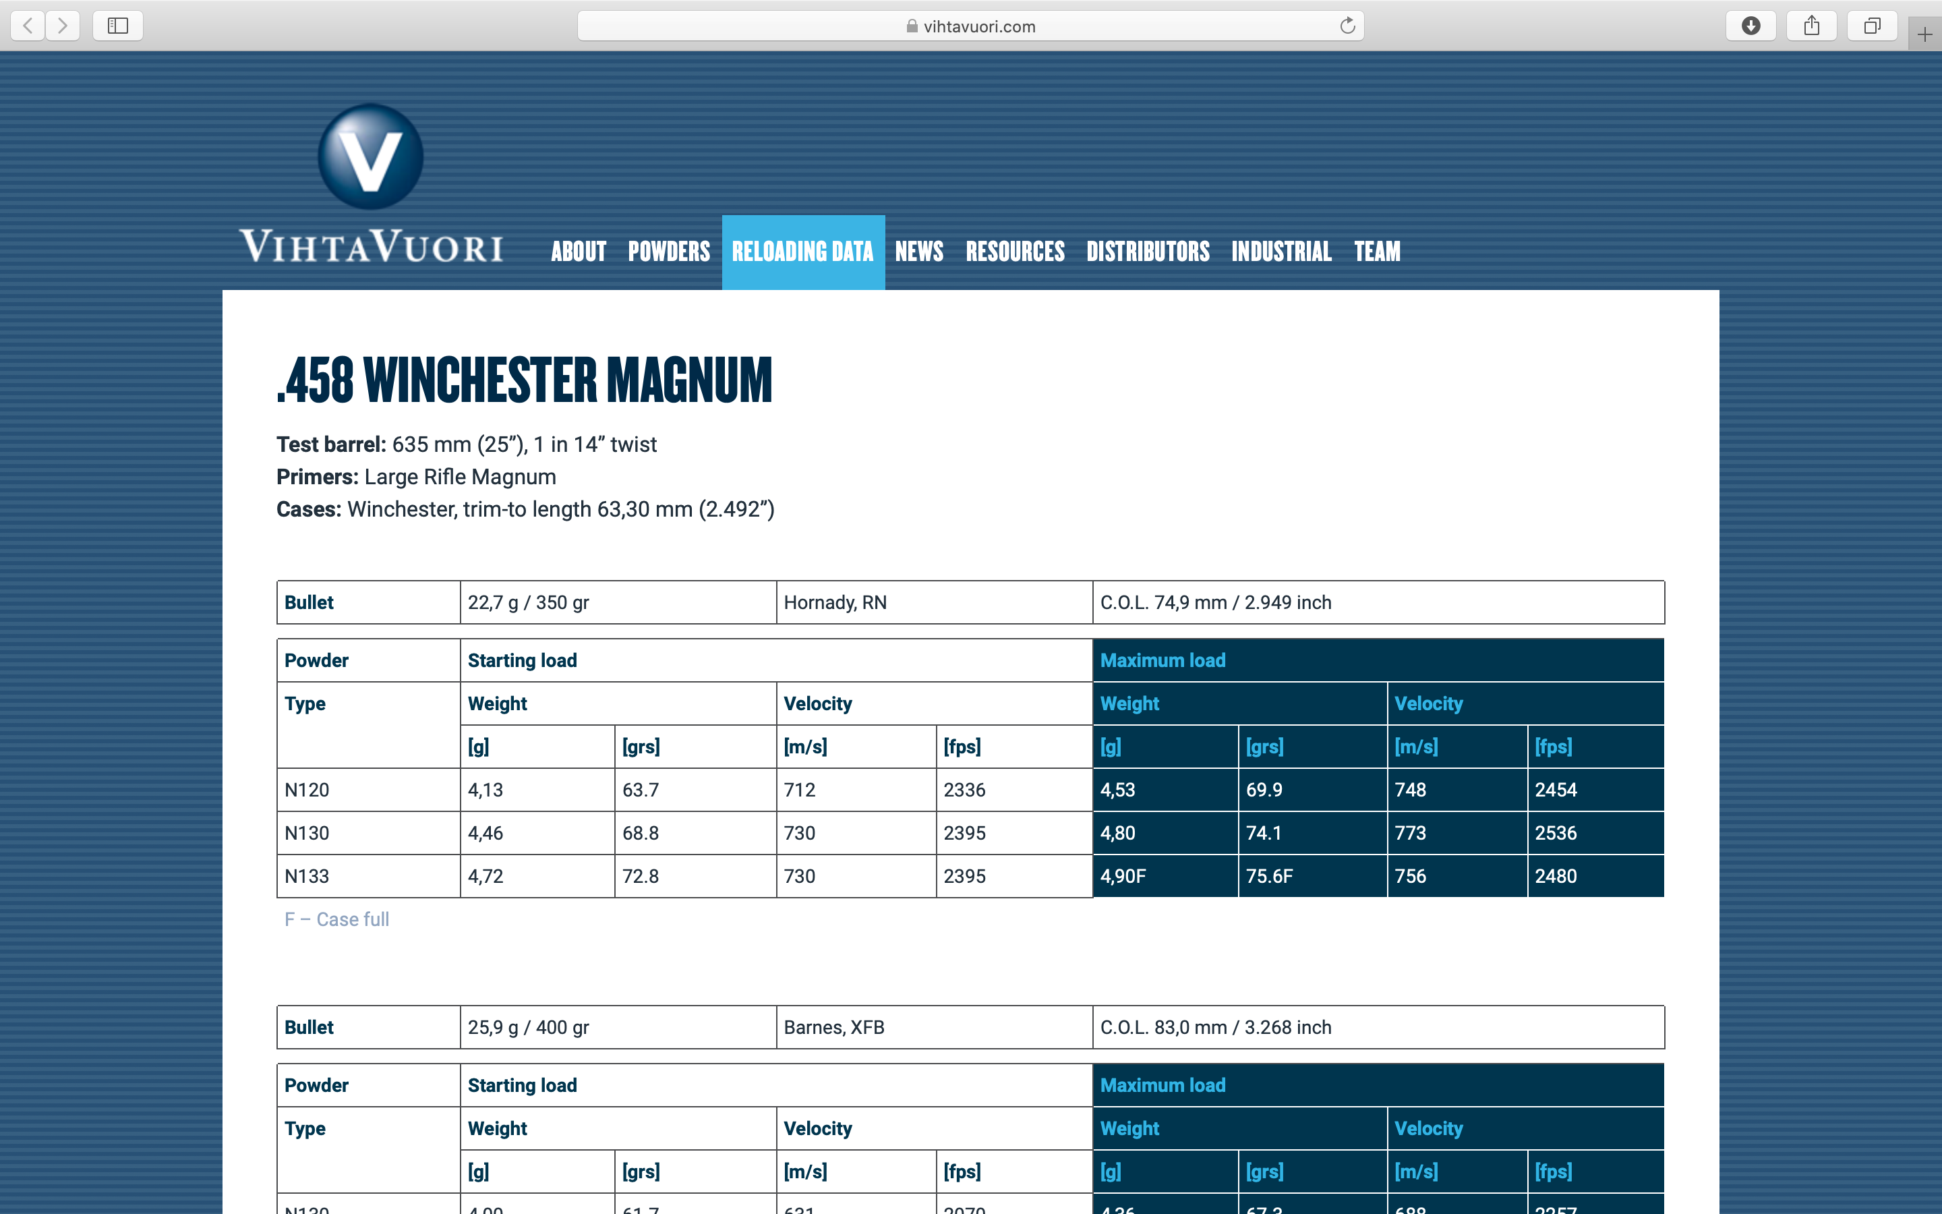Show all tabs overview icon

coord(1872,26)
